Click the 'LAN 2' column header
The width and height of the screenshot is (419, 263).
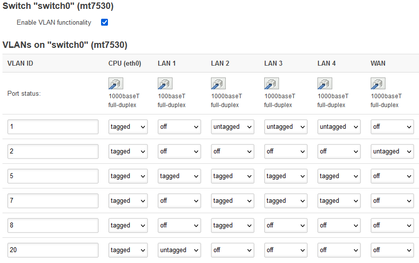tap(220, 64)
